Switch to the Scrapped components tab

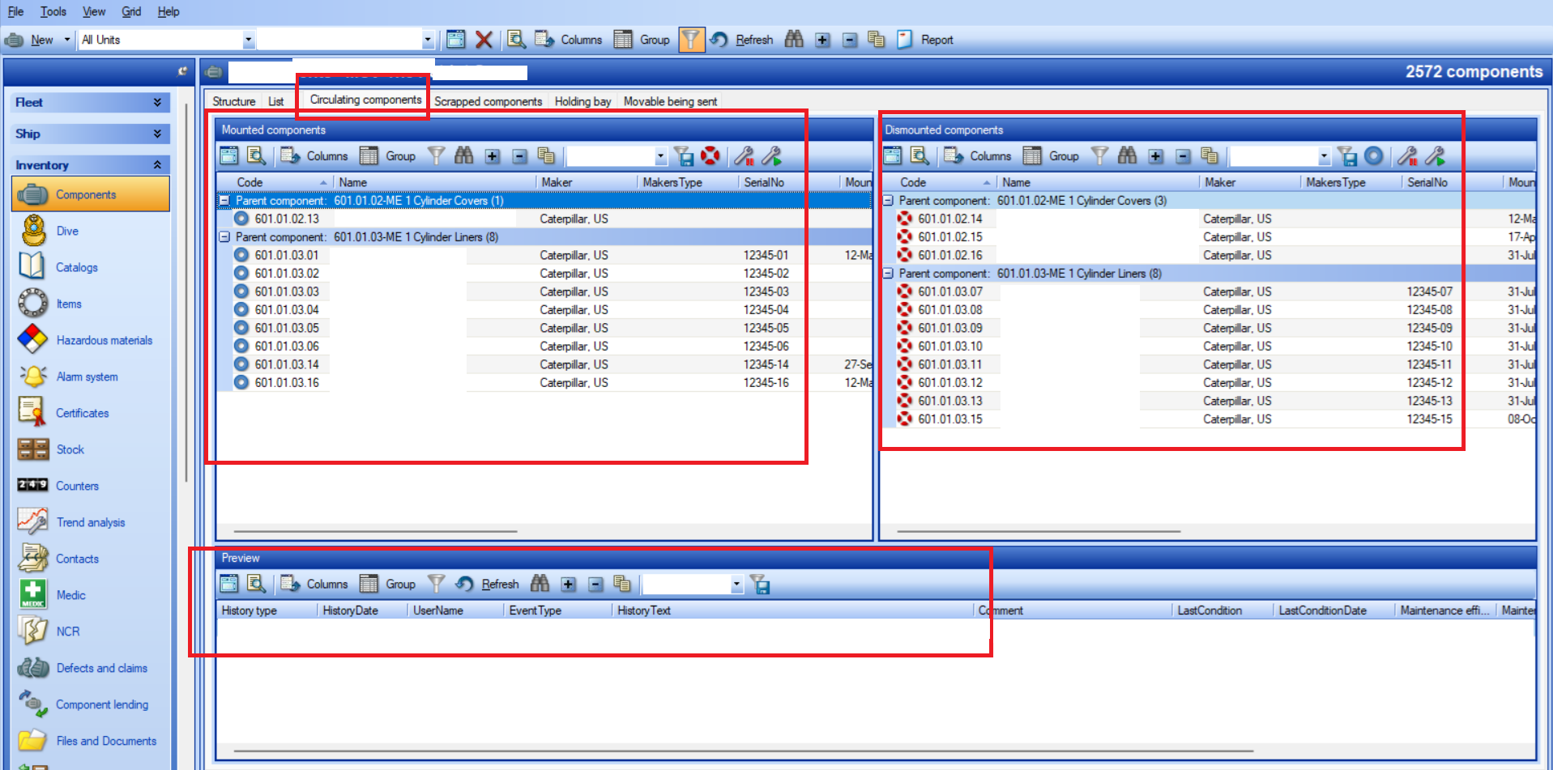point(488,101)
